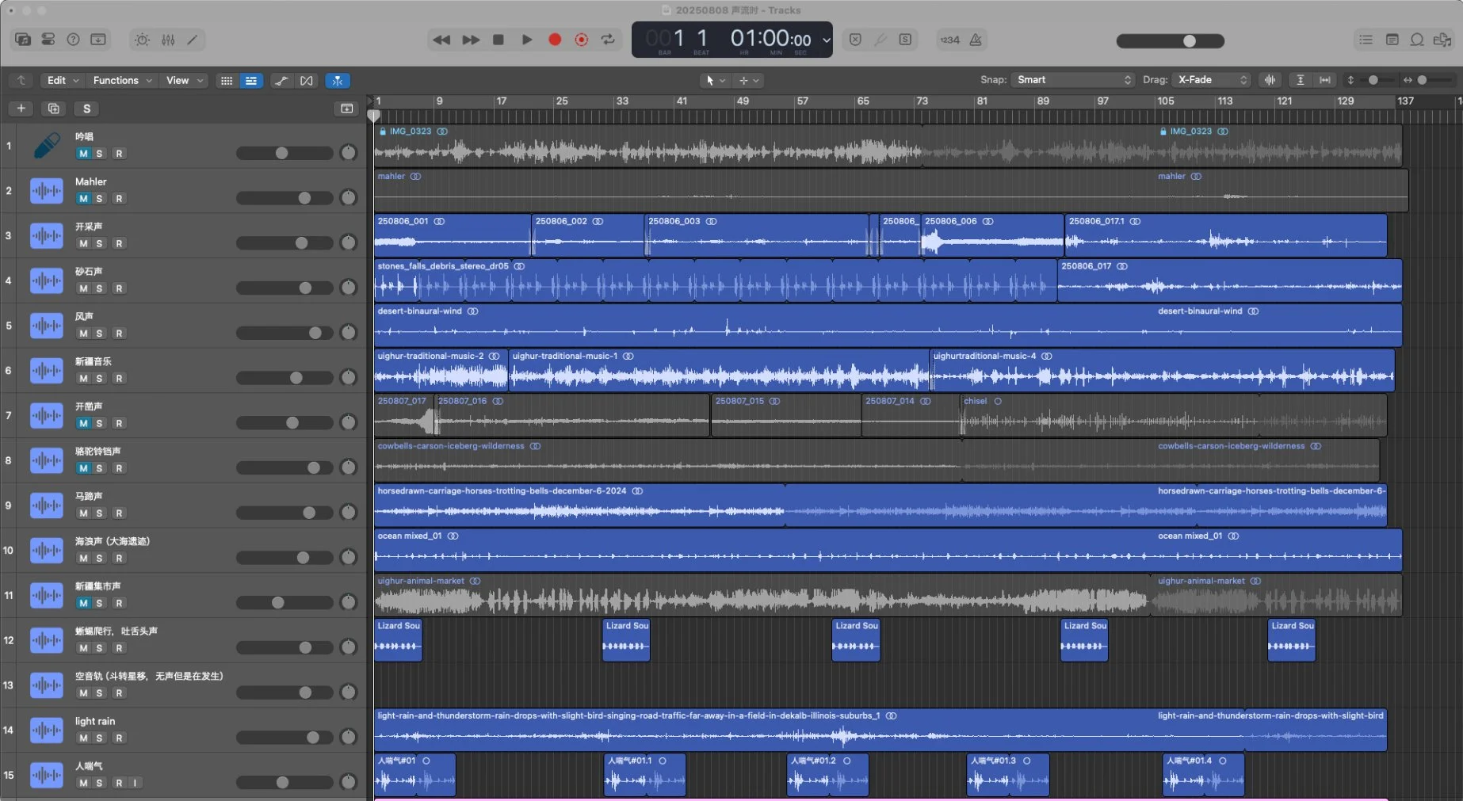The width and height of the screenshot is (1463, 801).
Task: Click the global Solo S button
Action: pos(86,109)
